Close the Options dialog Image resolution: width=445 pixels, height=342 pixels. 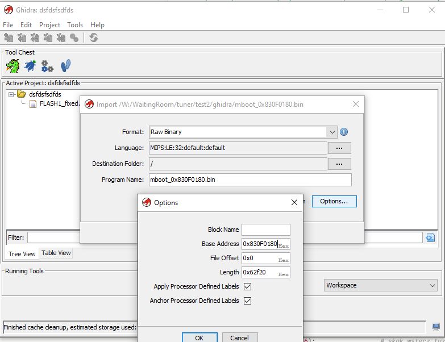pos(294,202)
